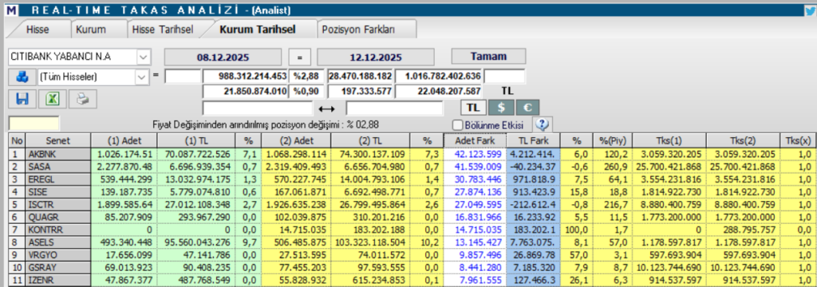
Task: Click total value 1.016.782.402.636
Action: coord(438,77)
